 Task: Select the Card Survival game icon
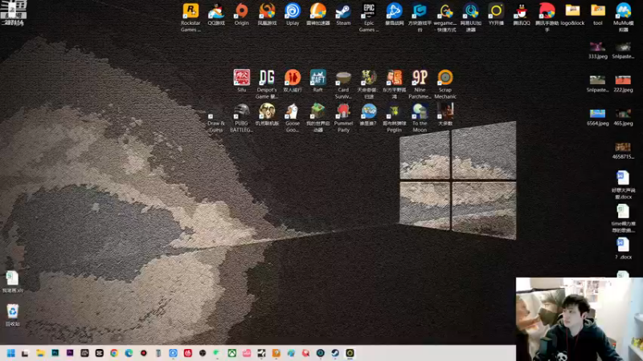[343, 77]
